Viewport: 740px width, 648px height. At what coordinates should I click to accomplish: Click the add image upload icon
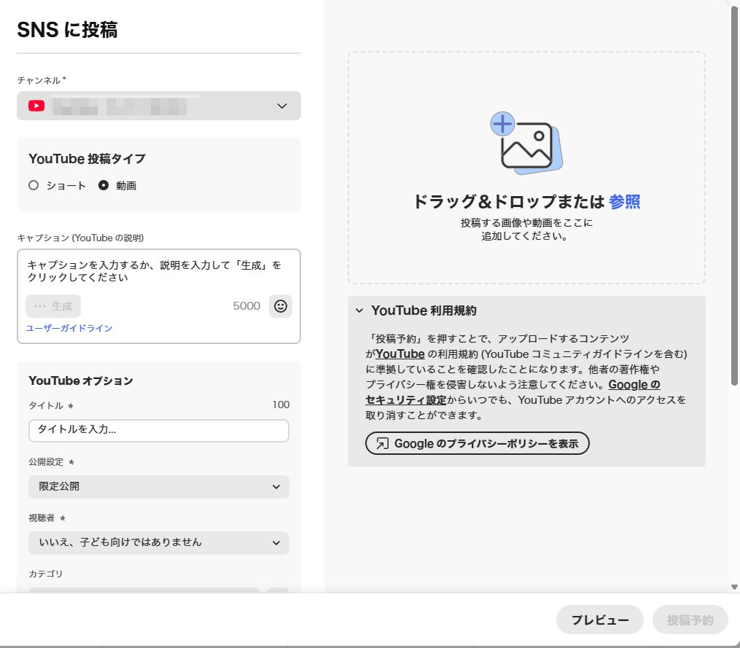point(526,143)
